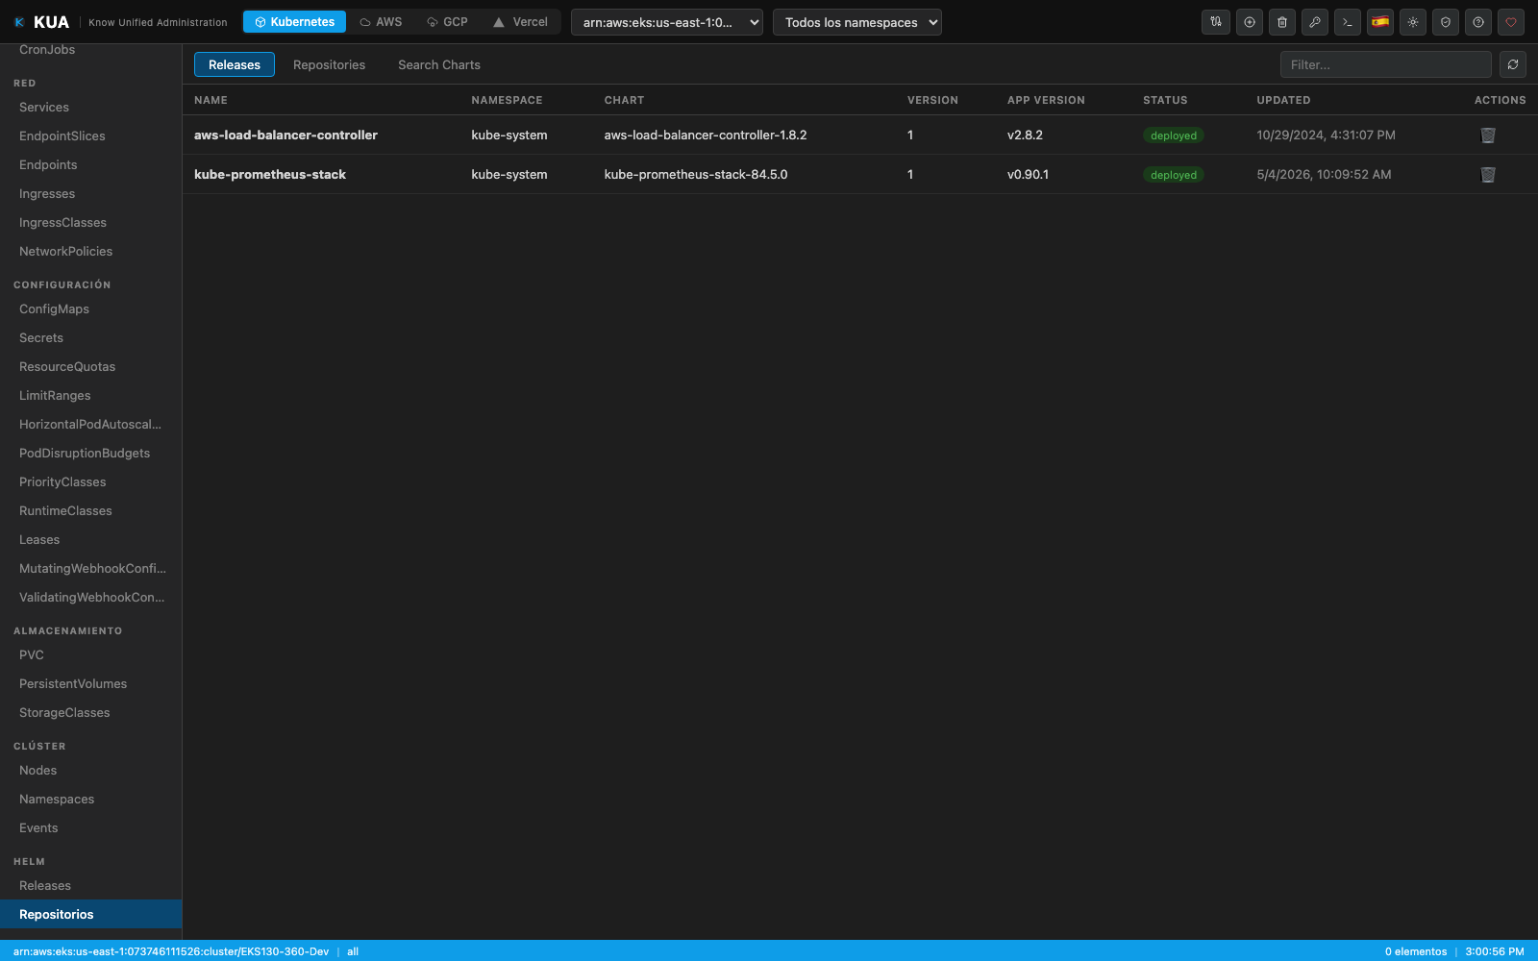Sort by UPDATED column header
1538x961 pixels.
[x=1283, y=100]
